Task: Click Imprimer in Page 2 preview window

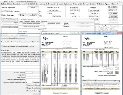Action: point(98,93)
